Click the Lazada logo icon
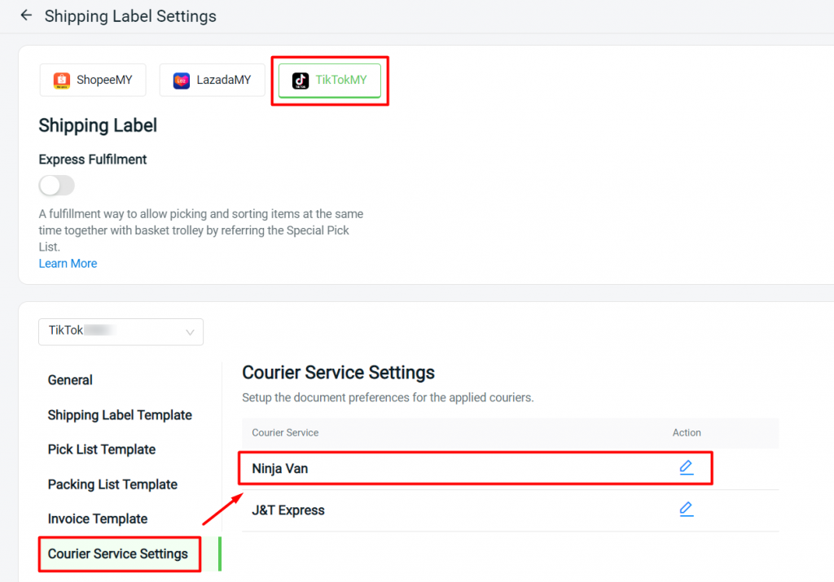The height and width of the screenshot is (582, 834). click(x=182, y=81)
